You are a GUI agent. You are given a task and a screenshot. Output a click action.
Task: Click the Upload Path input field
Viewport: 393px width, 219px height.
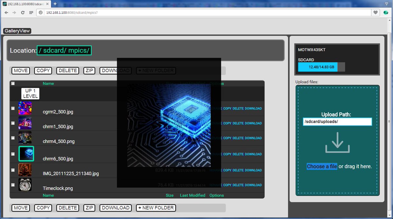point(337,121)
